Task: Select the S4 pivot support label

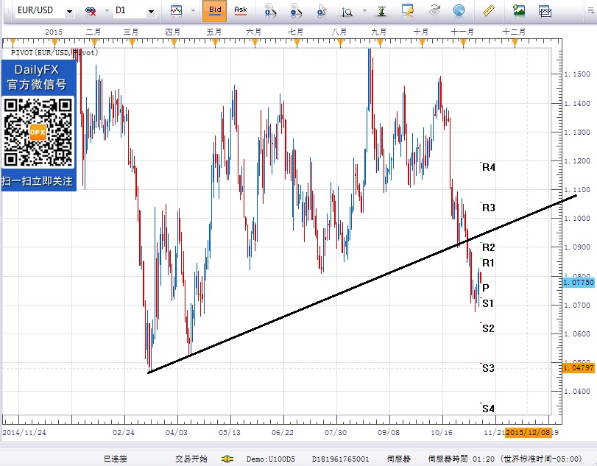Action: pos(488,409)
